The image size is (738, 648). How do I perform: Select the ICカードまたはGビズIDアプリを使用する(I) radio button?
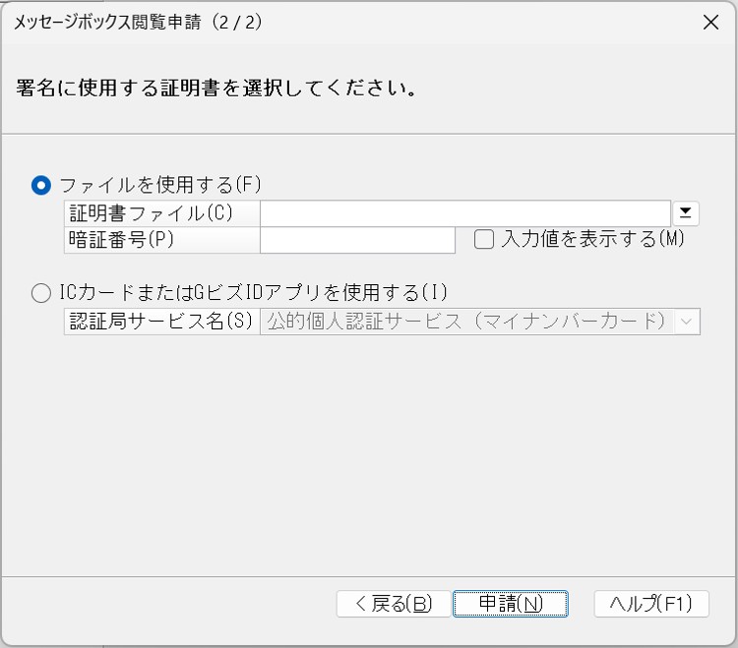[41, 293]
